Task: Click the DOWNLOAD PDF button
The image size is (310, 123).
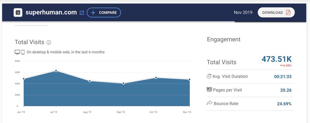Action: click(276, 12)
